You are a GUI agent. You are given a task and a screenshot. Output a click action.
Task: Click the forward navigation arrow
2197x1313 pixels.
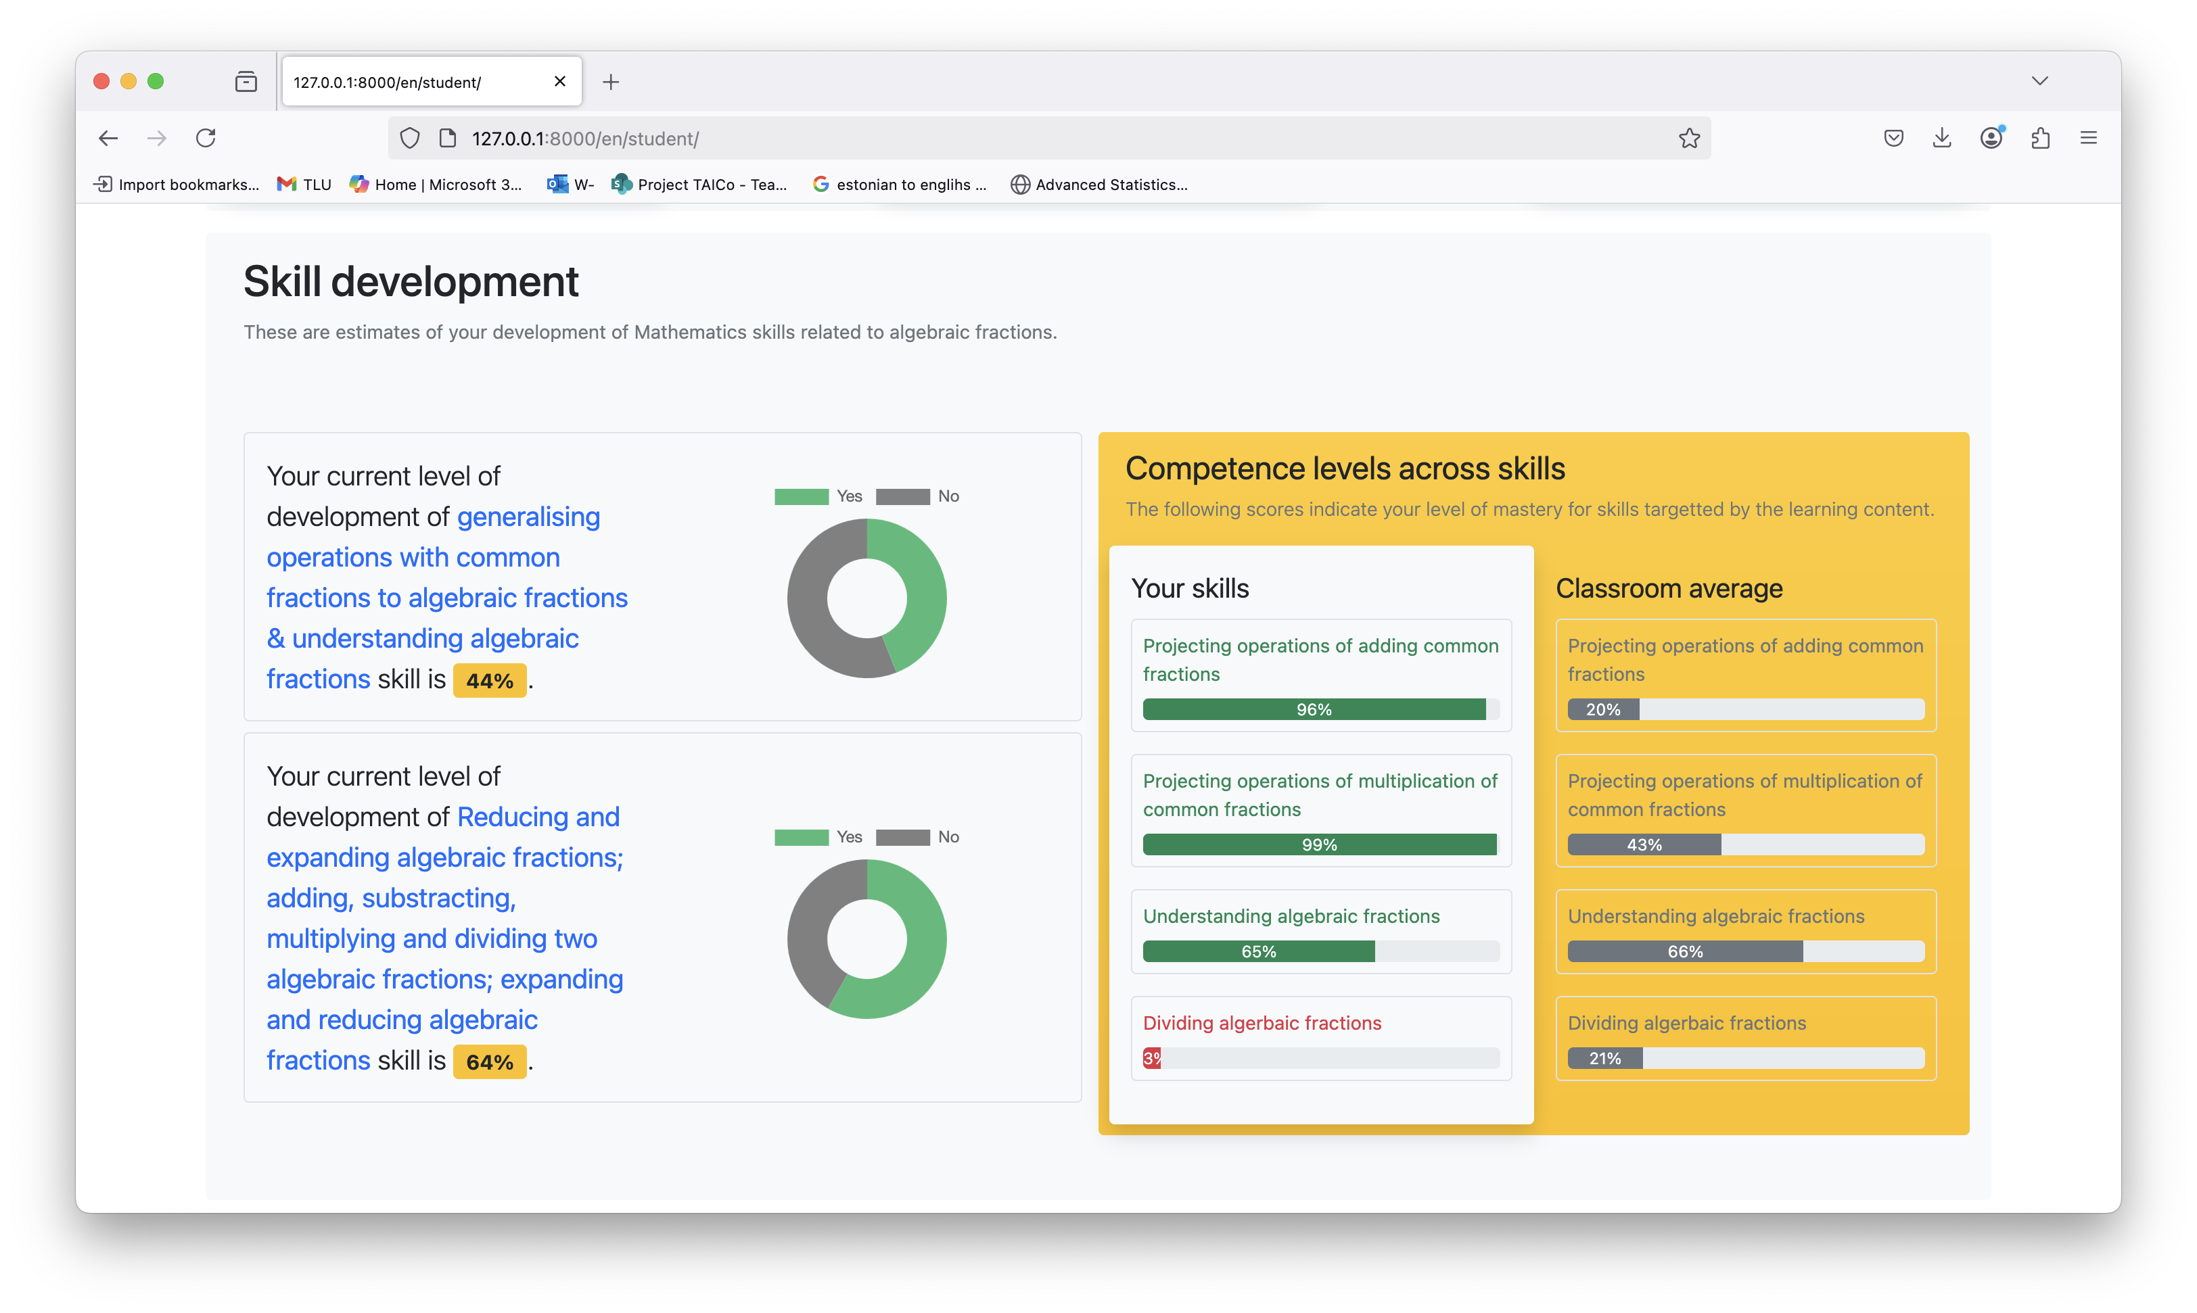(x=157, y=138)
